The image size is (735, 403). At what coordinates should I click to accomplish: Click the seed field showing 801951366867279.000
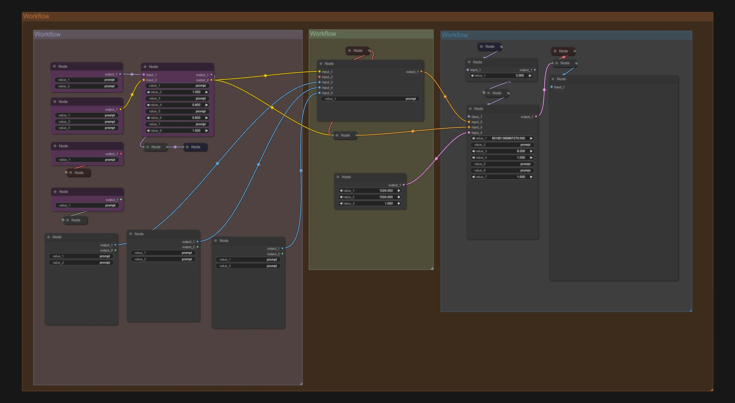[502, 138]
